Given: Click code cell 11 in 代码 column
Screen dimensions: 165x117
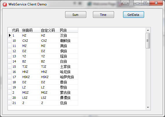Looking at the screenshot, I should (16, 46).
